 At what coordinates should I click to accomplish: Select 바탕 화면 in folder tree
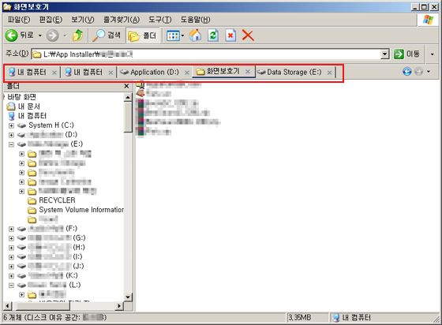(22, 97)
